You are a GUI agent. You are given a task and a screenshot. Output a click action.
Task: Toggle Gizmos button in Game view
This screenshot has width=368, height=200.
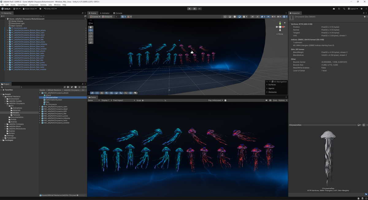[x=282, y=100]
